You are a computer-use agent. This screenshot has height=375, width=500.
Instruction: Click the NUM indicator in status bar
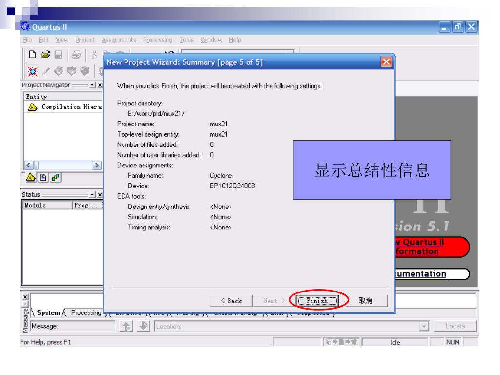click(x=453, y=342)
